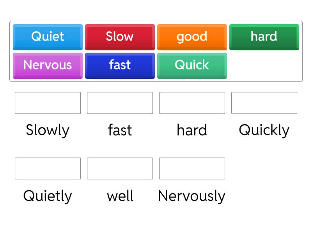
Task: Select the teal Quick tile
Action: point(192,65)
